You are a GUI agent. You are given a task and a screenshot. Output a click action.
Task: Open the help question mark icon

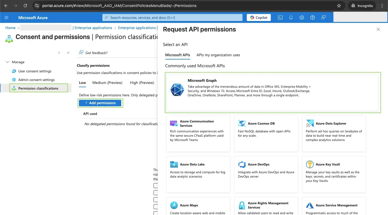coord(313,17)
